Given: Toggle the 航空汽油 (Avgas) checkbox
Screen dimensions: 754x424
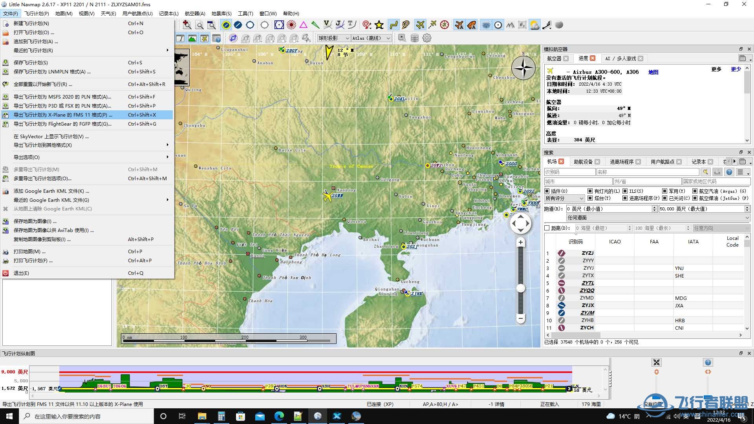Looking at the screenshot, I should (x=695, y=191).
